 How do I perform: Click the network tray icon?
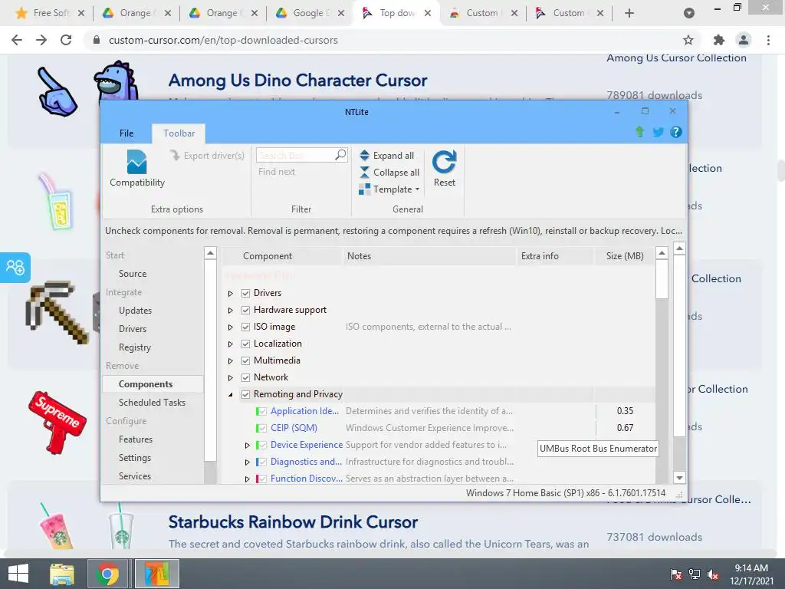[x=695, y=574]
